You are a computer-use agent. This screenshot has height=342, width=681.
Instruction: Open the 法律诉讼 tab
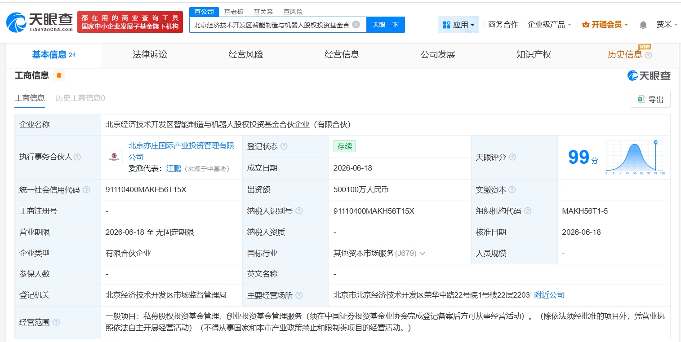150,55
